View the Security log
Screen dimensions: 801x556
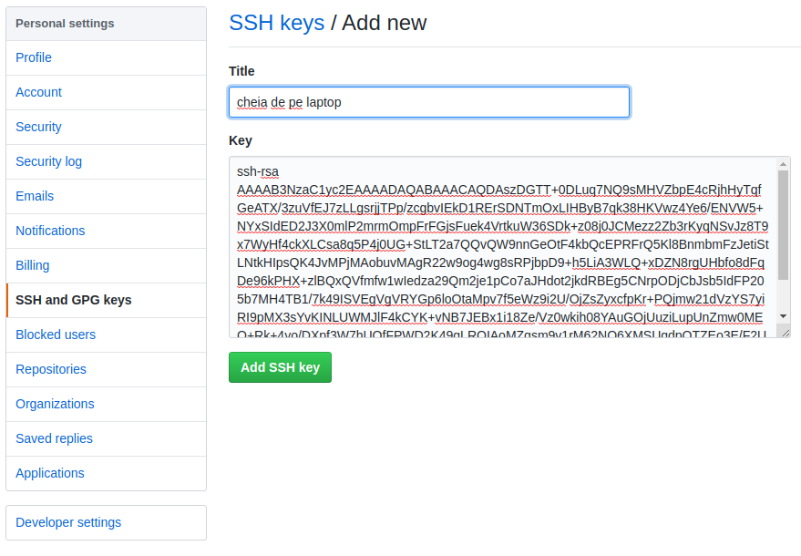49,161
